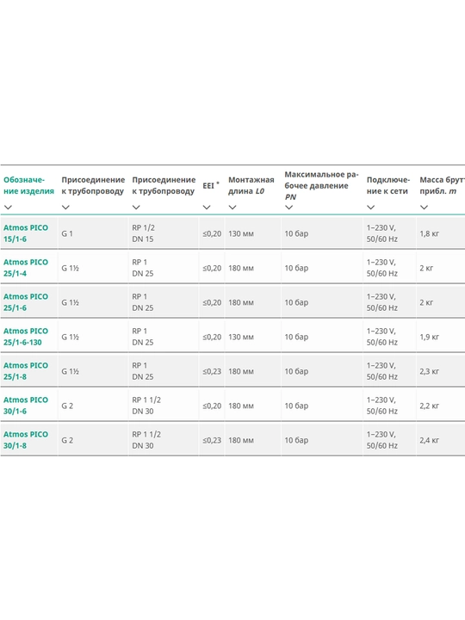
Task: Select 10 бар in 30/1-8 row
Action: 296,440
